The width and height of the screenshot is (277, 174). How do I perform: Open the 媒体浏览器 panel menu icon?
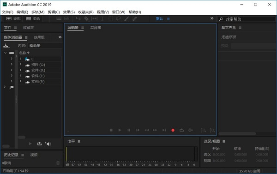pyautogui.click(x=26, y=37)
